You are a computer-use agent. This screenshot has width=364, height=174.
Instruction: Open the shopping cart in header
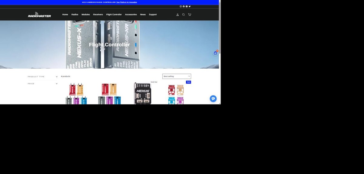(190, 15)
